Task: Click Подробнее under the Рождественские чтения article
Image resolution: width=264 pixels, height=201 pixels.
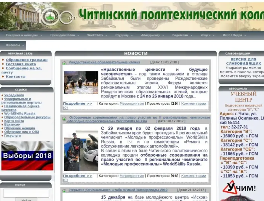Action: 77,104
